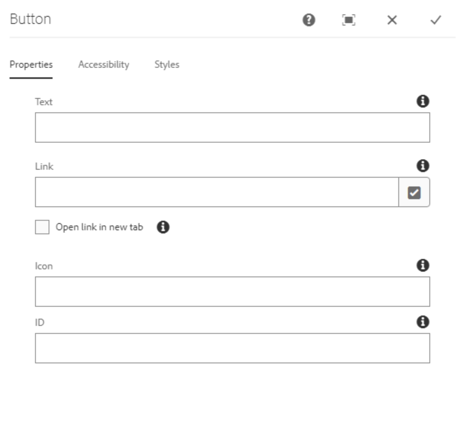The image size is (466, 443).
Task: Show info tooltip for the Text field
Action: 423,101
